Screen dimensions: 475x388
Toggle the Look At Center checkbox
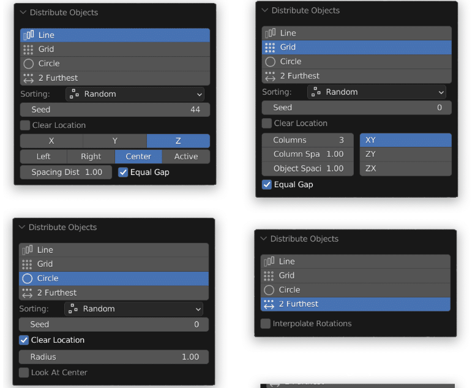[x=24, y=373]
